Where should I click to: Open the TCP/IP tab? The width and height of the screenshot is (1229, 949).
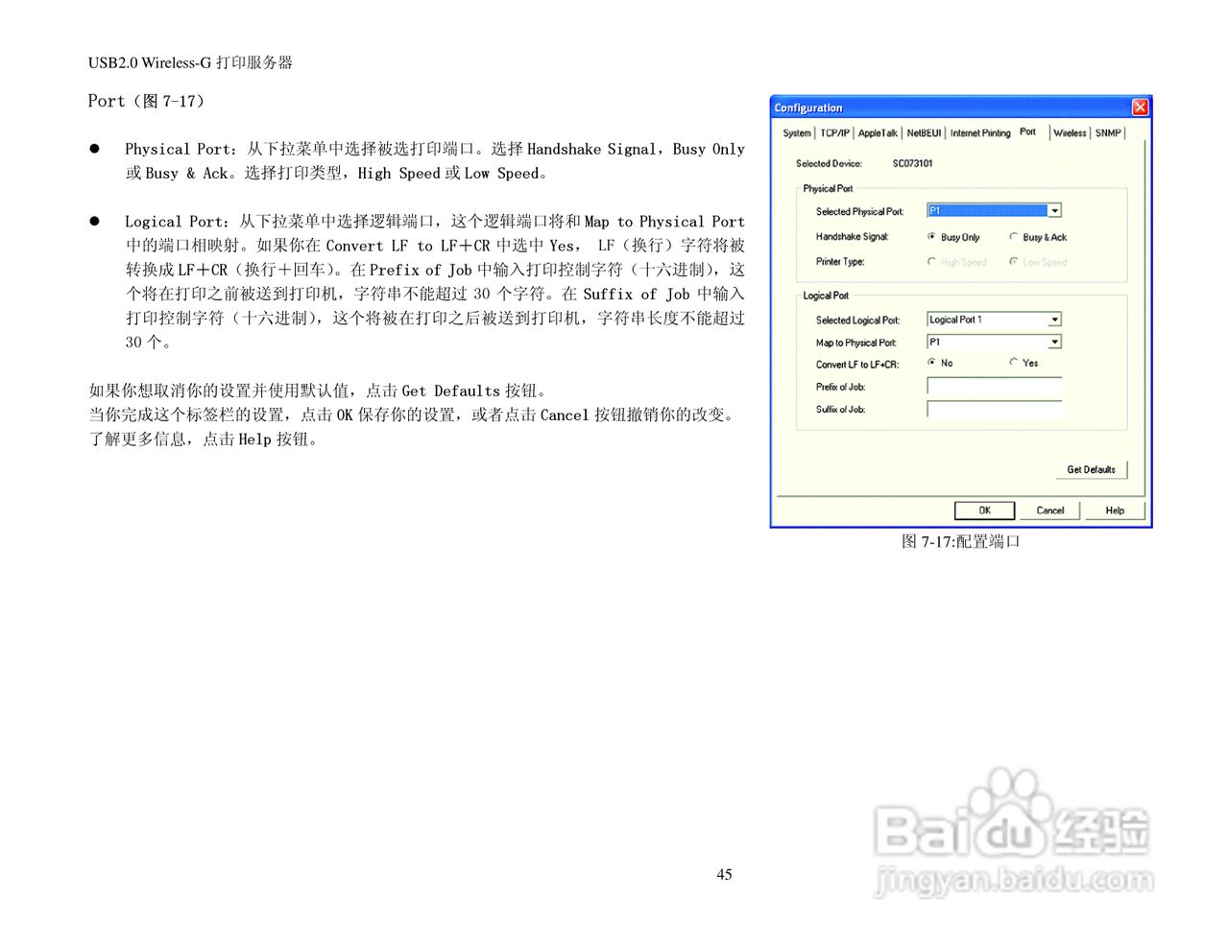(834, 132)
